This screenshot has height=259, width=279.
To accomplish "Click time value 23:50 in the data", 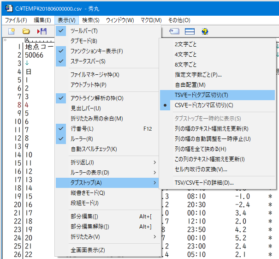I will pos(196,229).
